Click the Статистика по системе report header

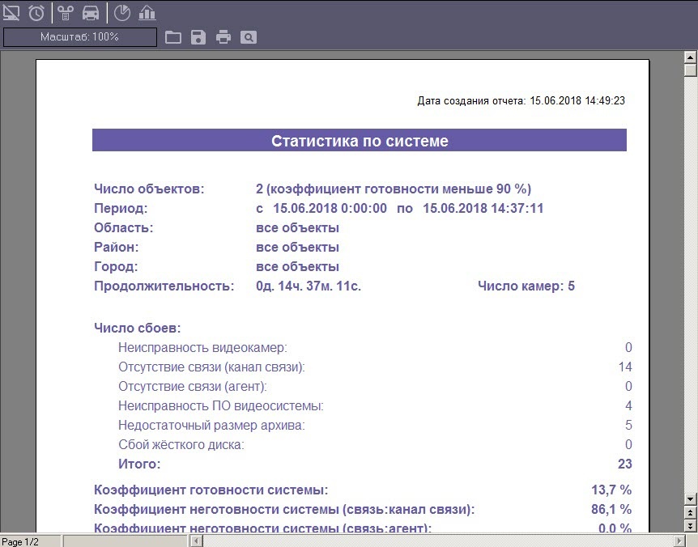coord(360,141)
